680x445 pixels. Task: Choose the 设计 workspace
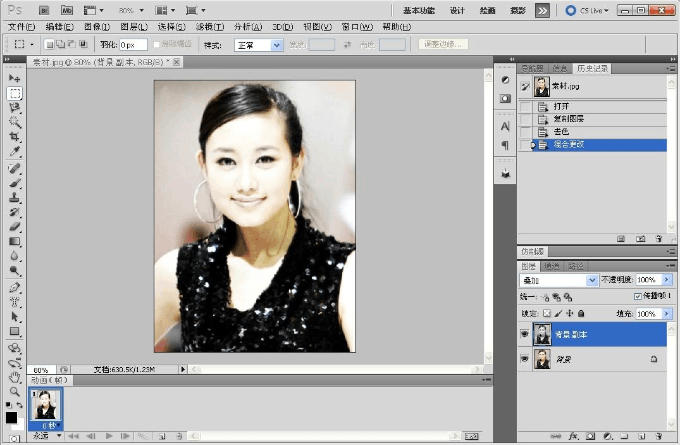pyautogui.click(x=457, y=10)
